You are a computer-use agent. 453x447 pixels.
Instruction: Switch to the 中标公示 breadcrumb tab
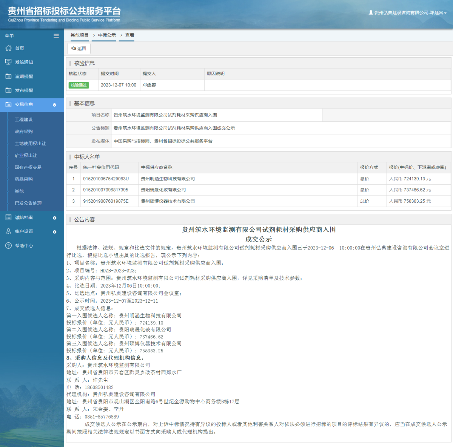104,35
